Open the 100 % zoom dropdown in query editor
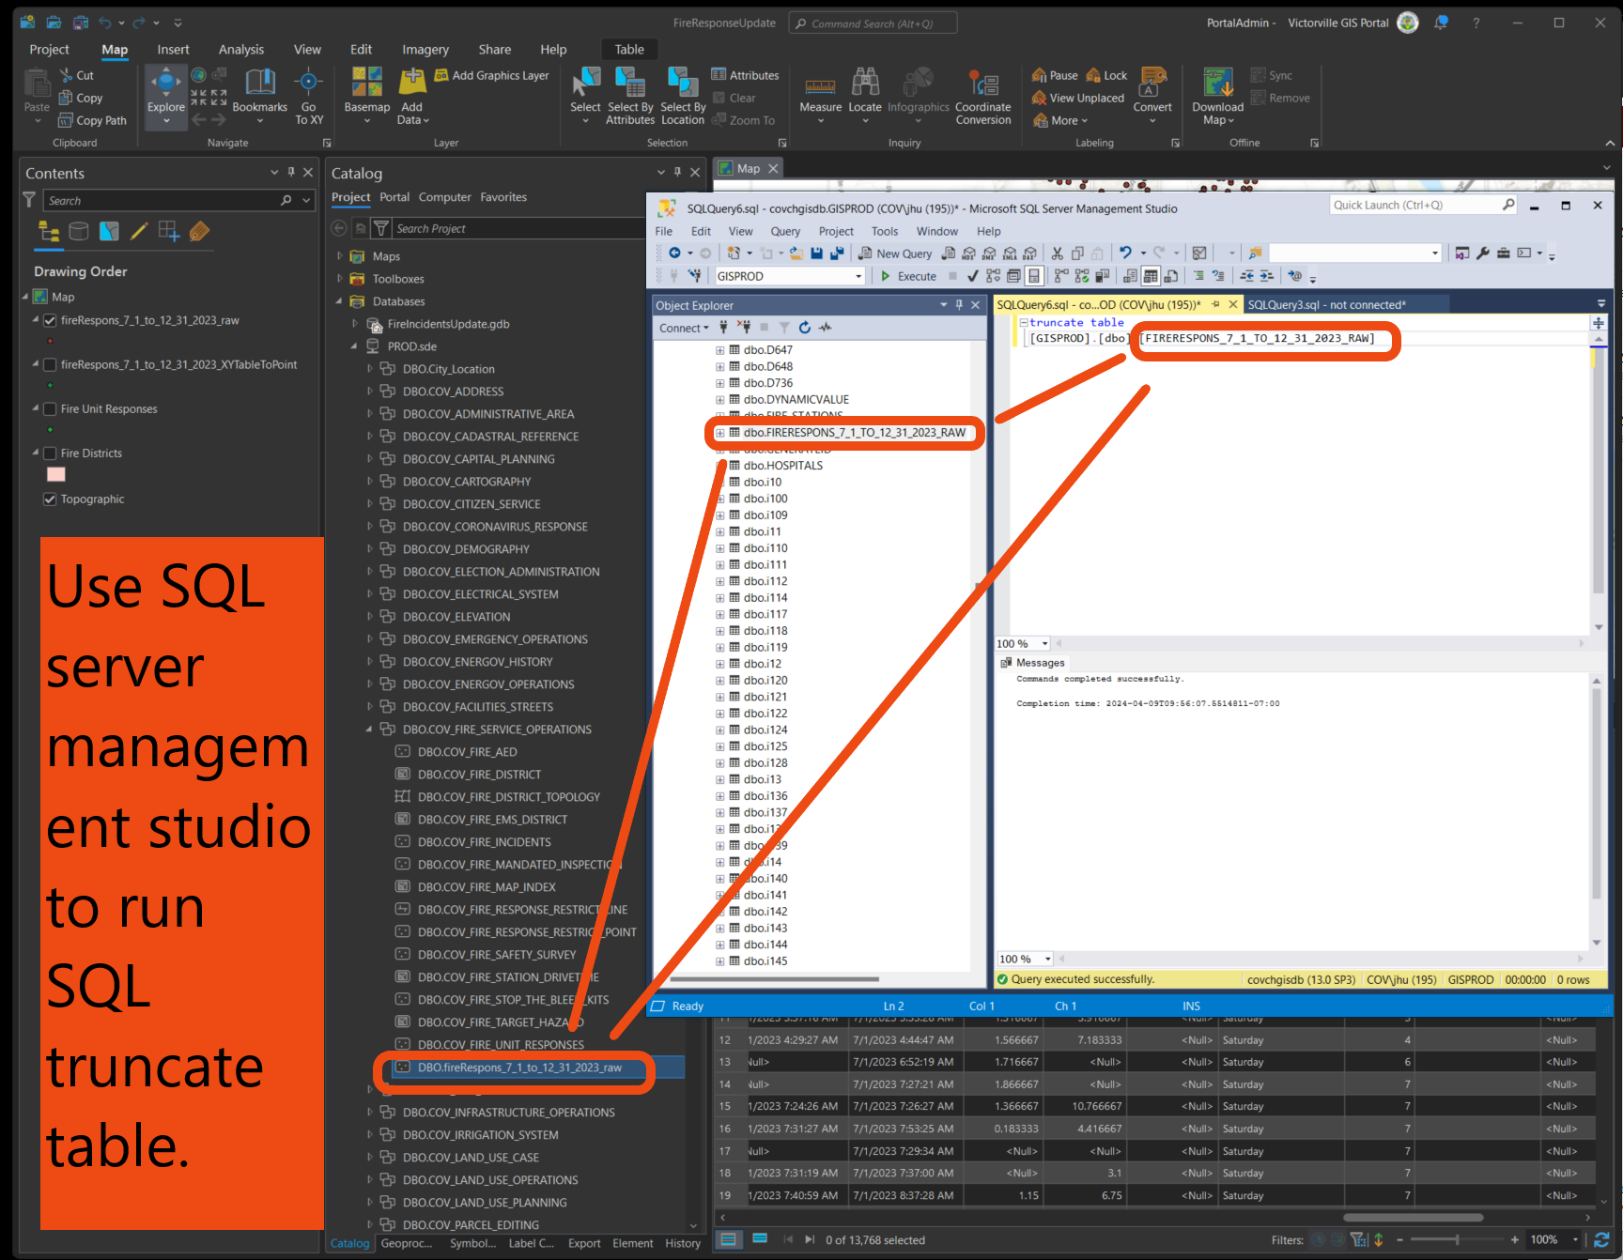Screen dimensions: 1623x1260 pos(1044,644)
